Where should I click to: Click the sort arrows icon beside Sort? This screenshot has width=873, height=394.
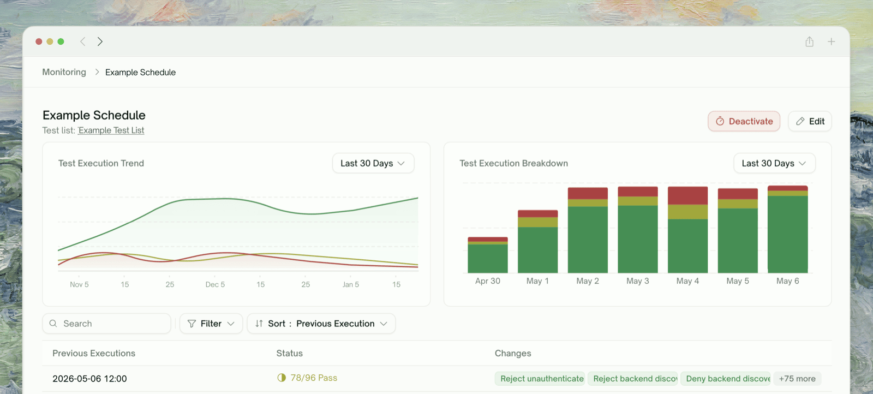click(x=259, y=324)
